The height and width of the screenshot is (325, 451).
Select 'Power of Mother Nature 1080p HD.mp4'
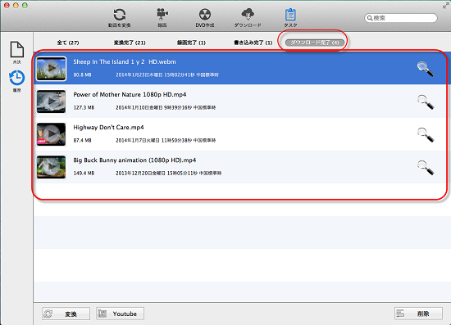130,94
